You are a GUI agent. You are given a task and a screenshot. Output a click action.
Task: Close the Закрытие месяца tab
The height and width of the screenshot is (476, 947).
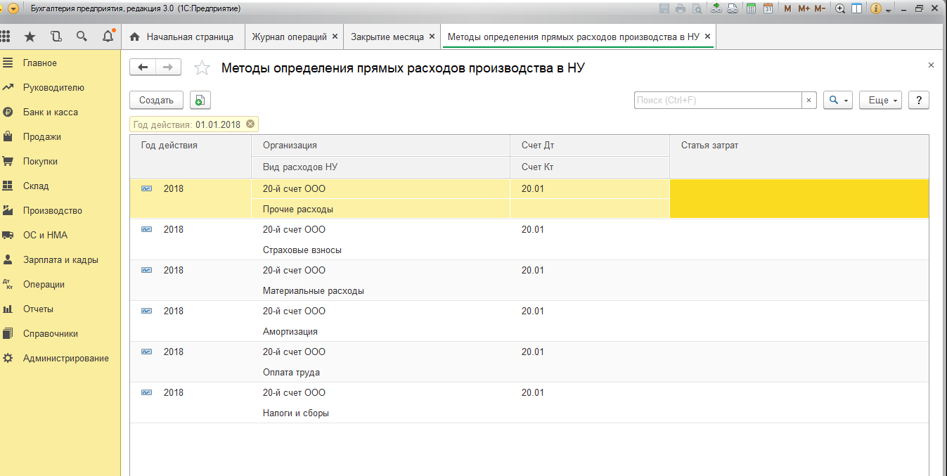coord(432,37)
